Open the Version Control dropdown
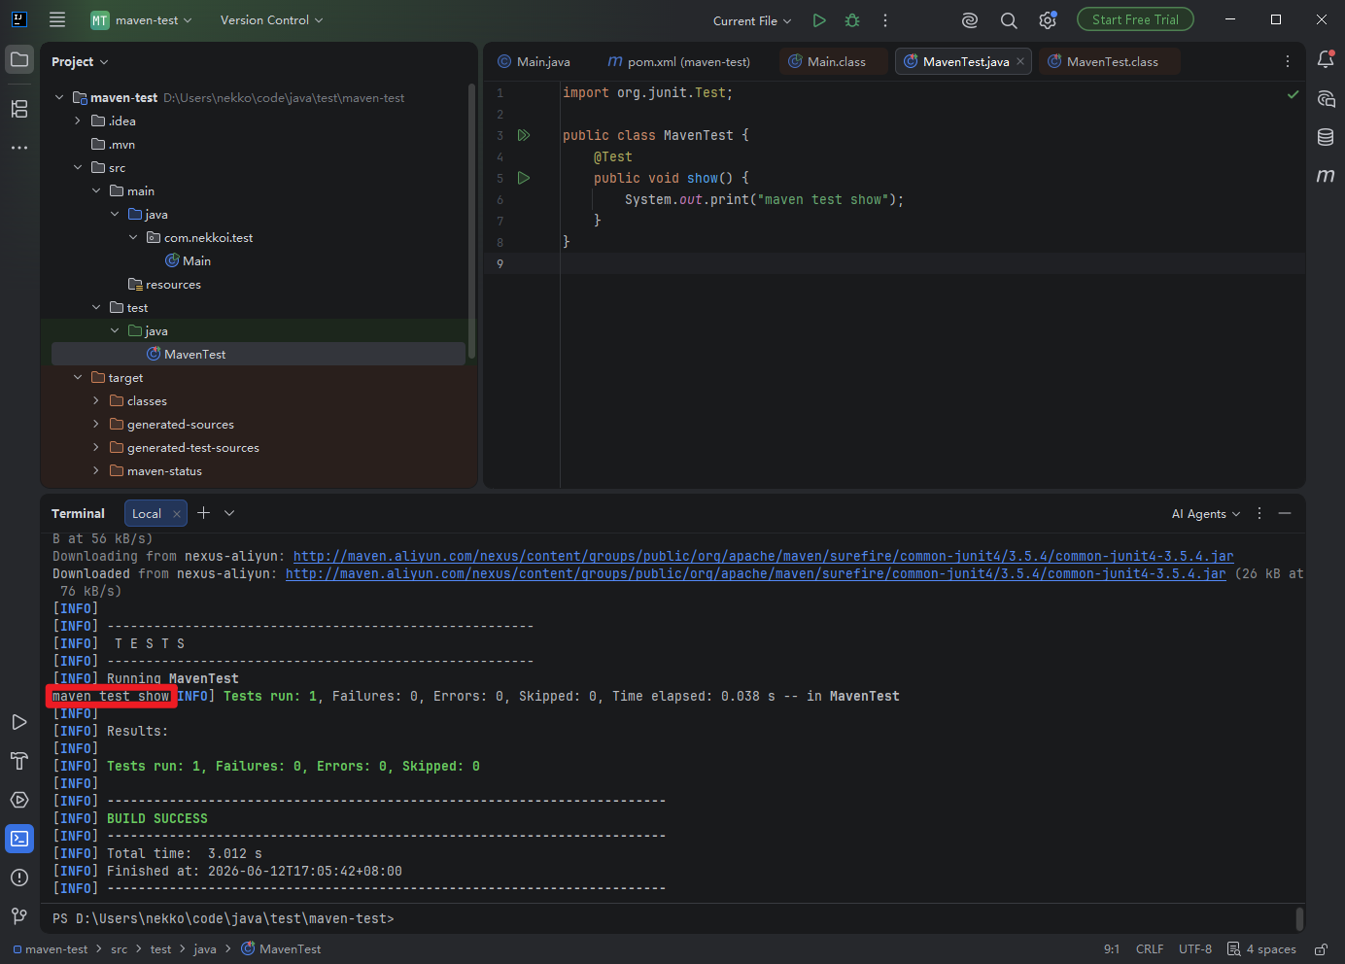Image resolution: width=1345 pixels, height=964 pixels. click(x=271, y=19)
